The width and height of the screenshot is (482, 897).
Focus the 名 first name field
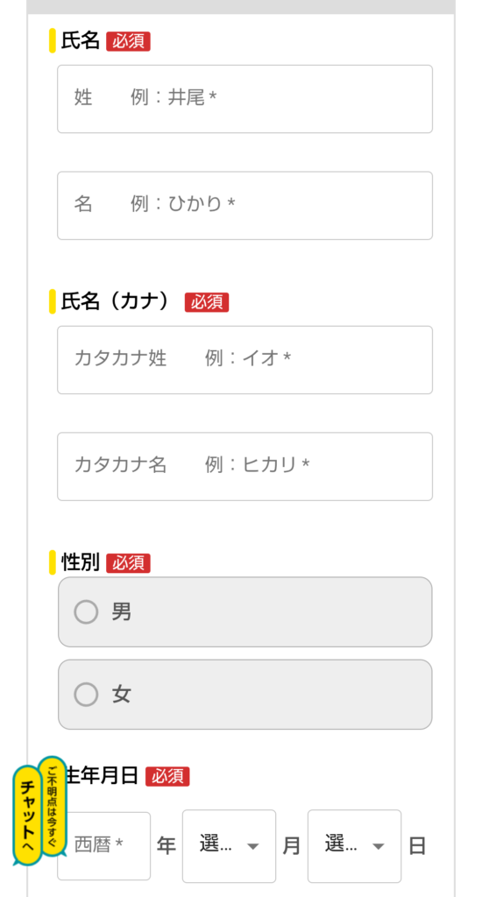(245, 205)
